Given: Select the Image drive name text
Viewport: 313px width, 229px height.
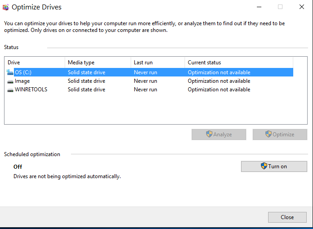Looking at the screenshot, I should [x=22, y=81].
